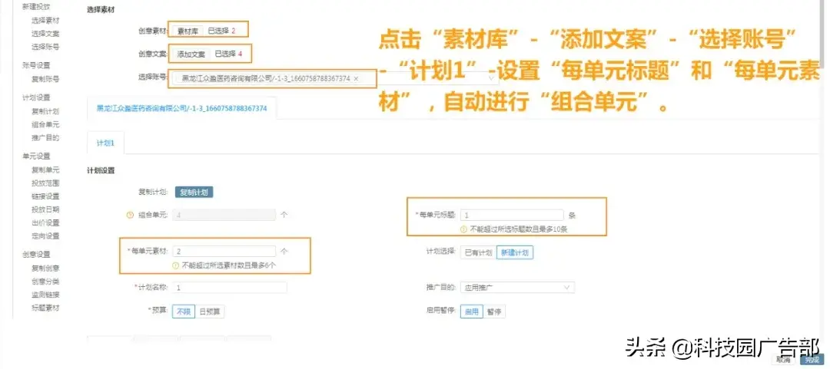This screenshot has height=369, width=830.
Task: Set status to 启用
Action: 471,312
